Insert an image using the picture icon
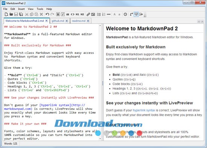Viewport: 207px width, 148px height. [x=93, y=14]
